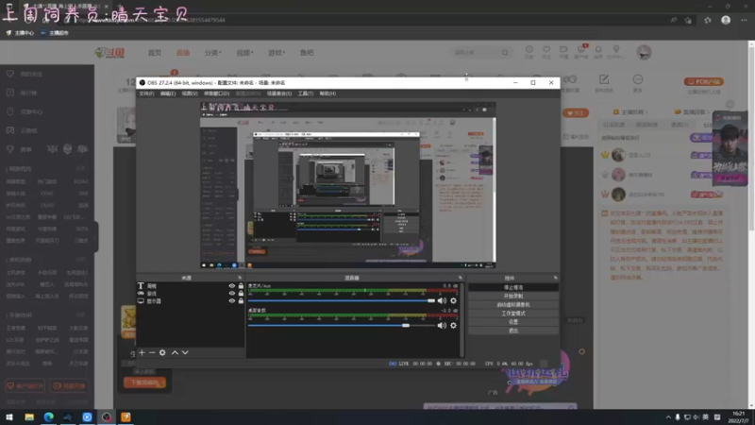Toggle lock on the second source
Image resolution: width=755 pixels, height=425 pixels.
(241, 293)
